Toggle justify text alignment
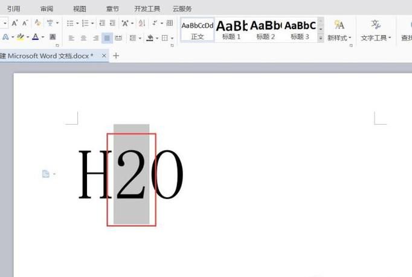Image resolution: width=412 pixels, height=277 pixels. (x=107, y=37)
